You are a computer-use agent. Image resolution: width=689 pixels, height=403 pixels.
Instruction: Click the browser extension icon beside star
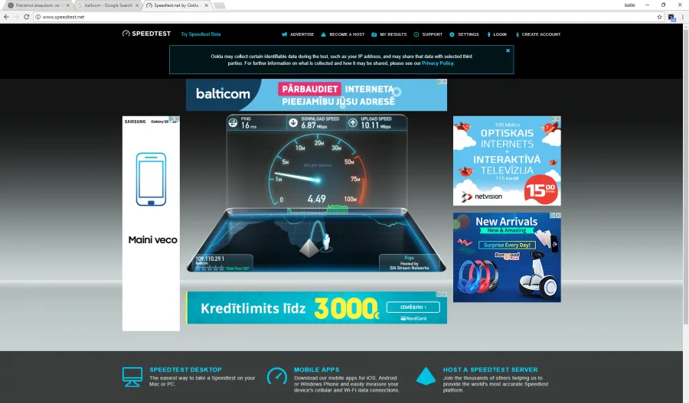click(671, 17)
